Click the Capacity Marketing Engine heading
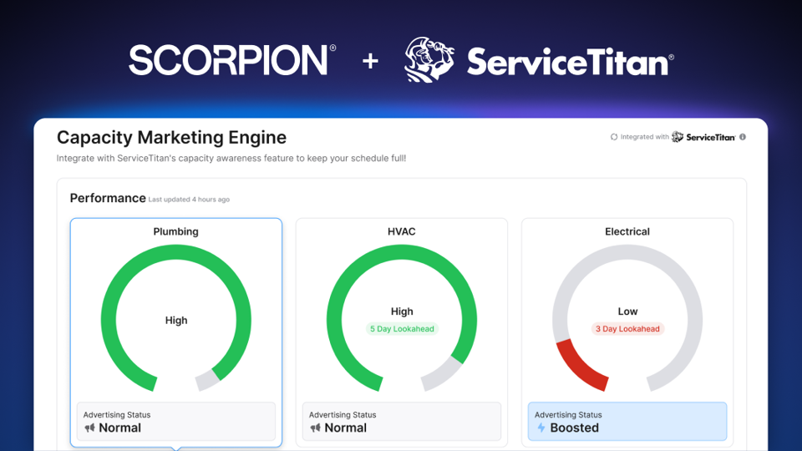 [171, 138]
